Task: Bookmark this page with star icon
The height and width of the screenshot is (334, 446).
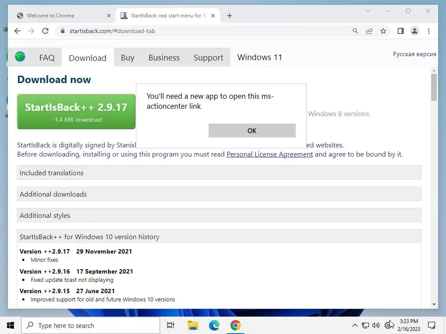Action: tap(383, 31)
